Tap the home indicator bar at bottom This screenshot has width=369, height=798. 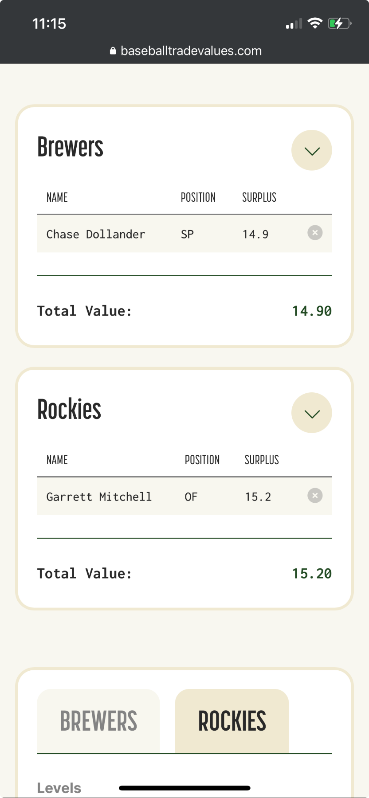click(x=184, y=788)
